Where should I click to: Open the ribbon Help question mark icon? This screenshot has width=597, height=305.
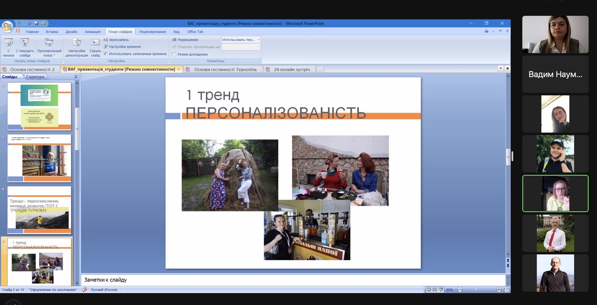click(x=487, y=31)
